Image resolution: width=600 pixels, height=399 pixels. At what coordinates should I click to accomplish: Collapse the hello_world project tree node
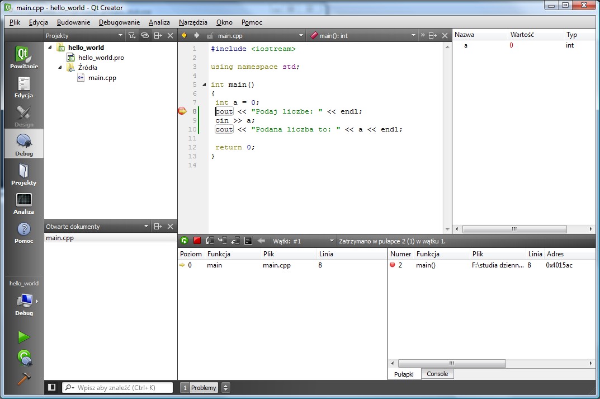pos(50,47)
